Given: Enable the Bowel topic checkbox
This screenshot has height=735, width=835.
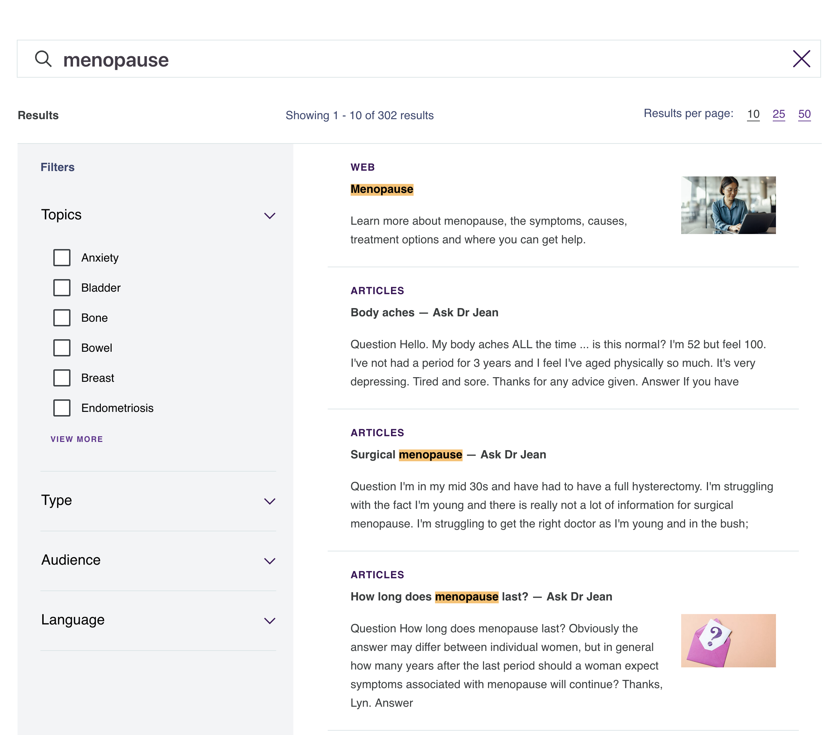Looking at the screenshot, I should [x=62, y=348].
